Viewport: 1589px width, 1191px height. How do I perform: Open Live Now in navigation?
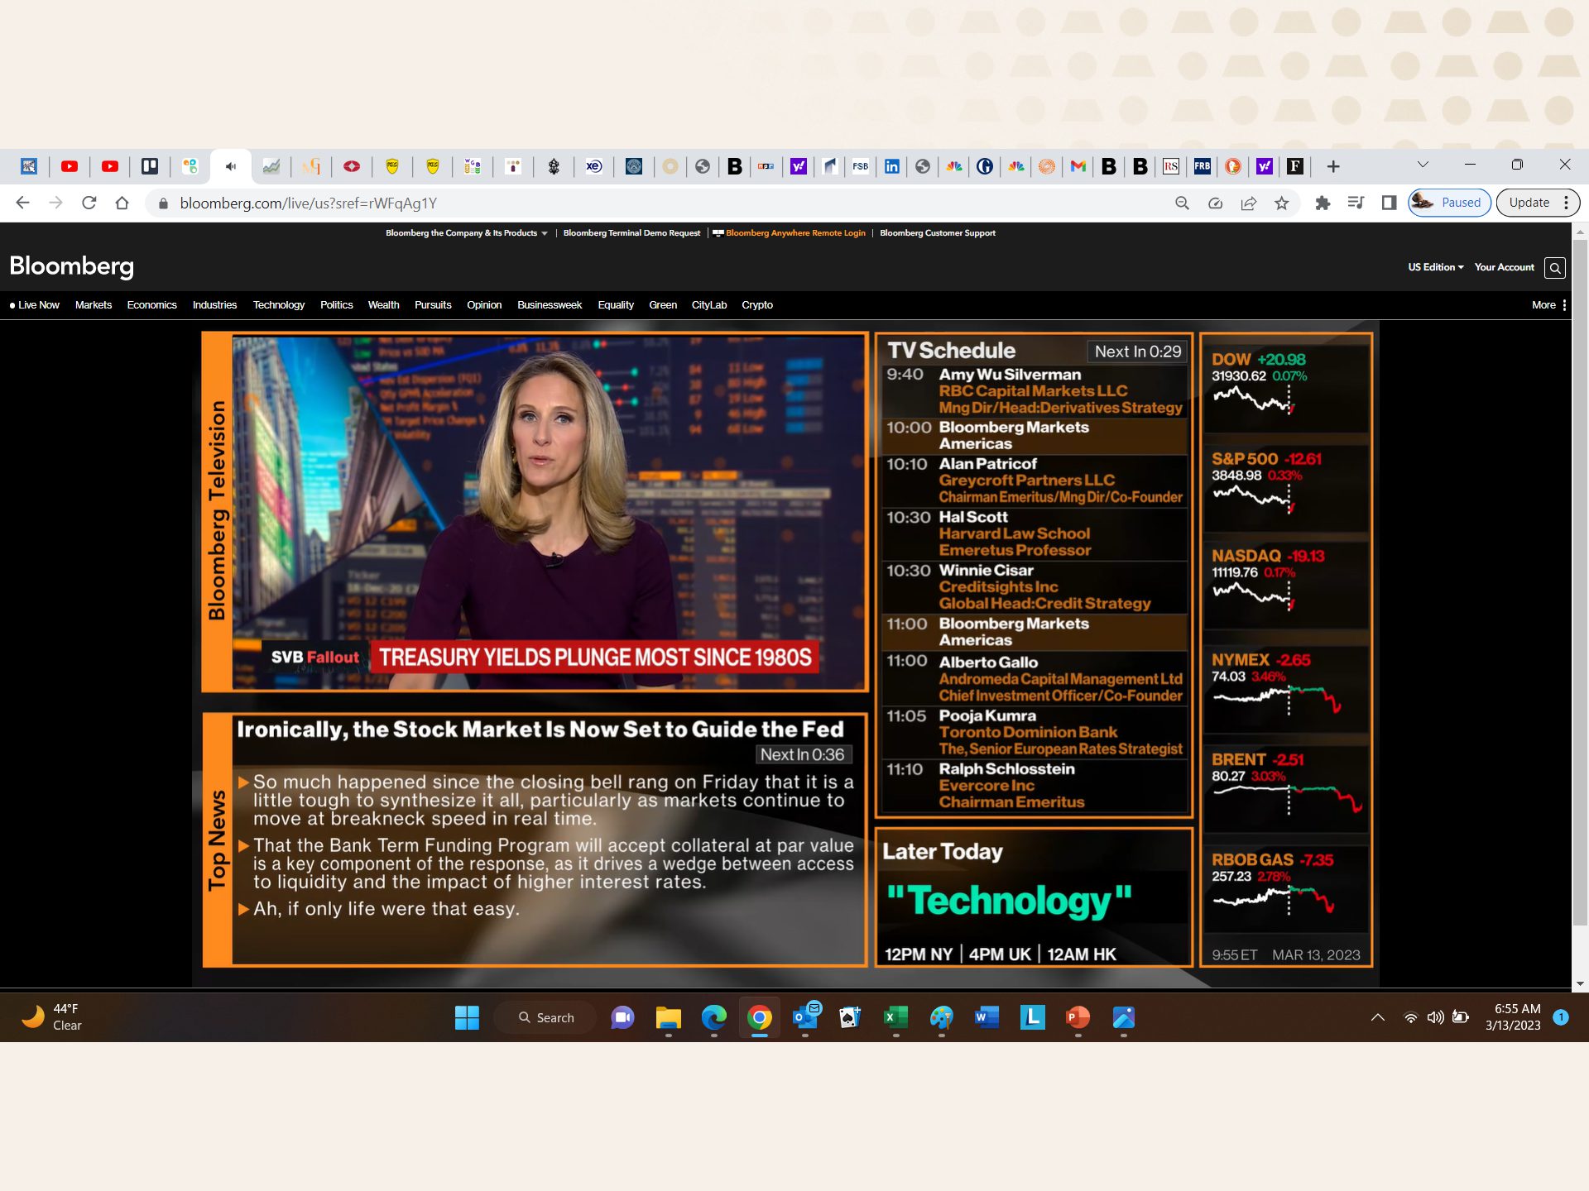tap(35, 305)
